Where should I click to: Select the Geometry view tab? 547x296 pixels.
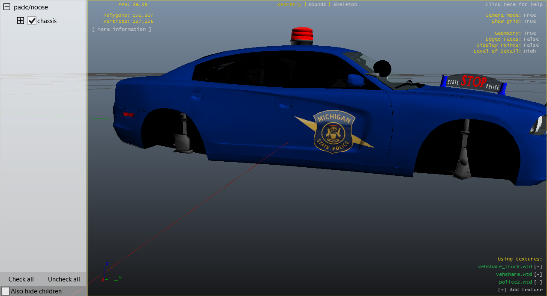289,4
